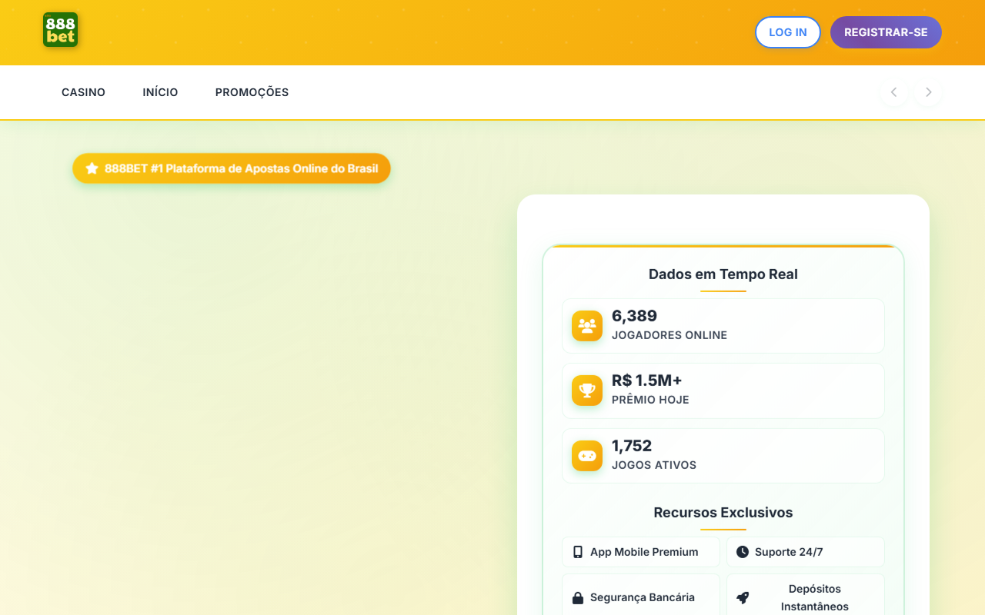Open the CASINO menu item

coord(83,92)
